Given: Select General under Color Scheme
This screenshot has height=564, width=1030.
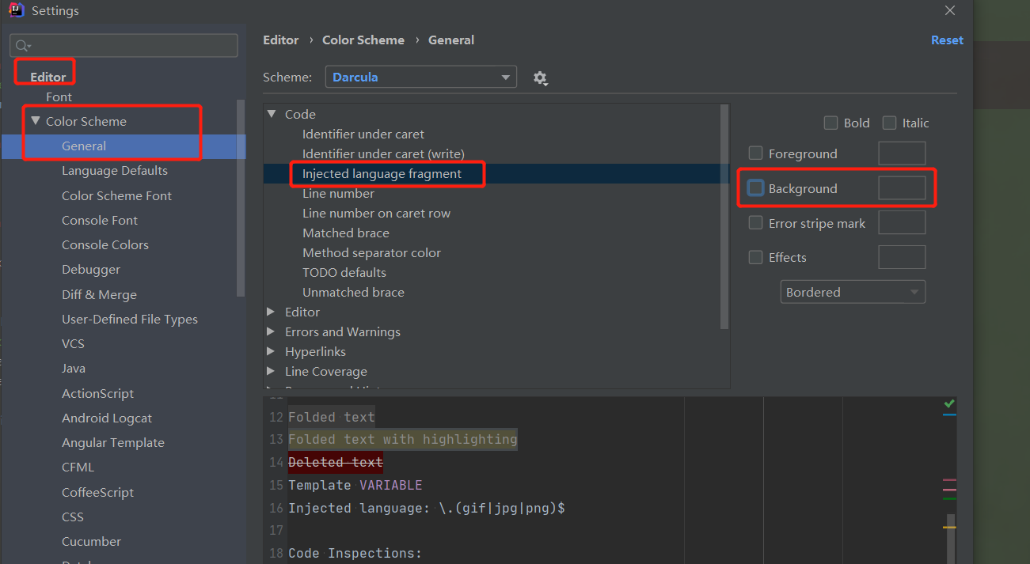Looking at the screenshot, I should pyautogui.click(x=84, y=146).
